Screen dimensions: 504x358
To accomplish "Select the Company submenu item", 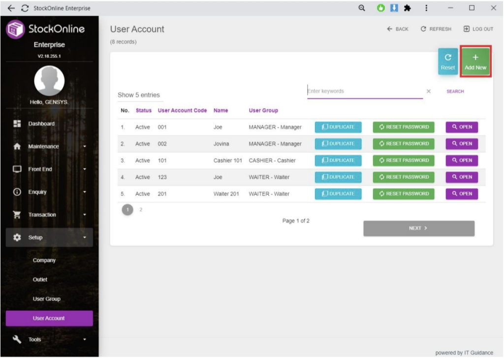I will [44, 260].
